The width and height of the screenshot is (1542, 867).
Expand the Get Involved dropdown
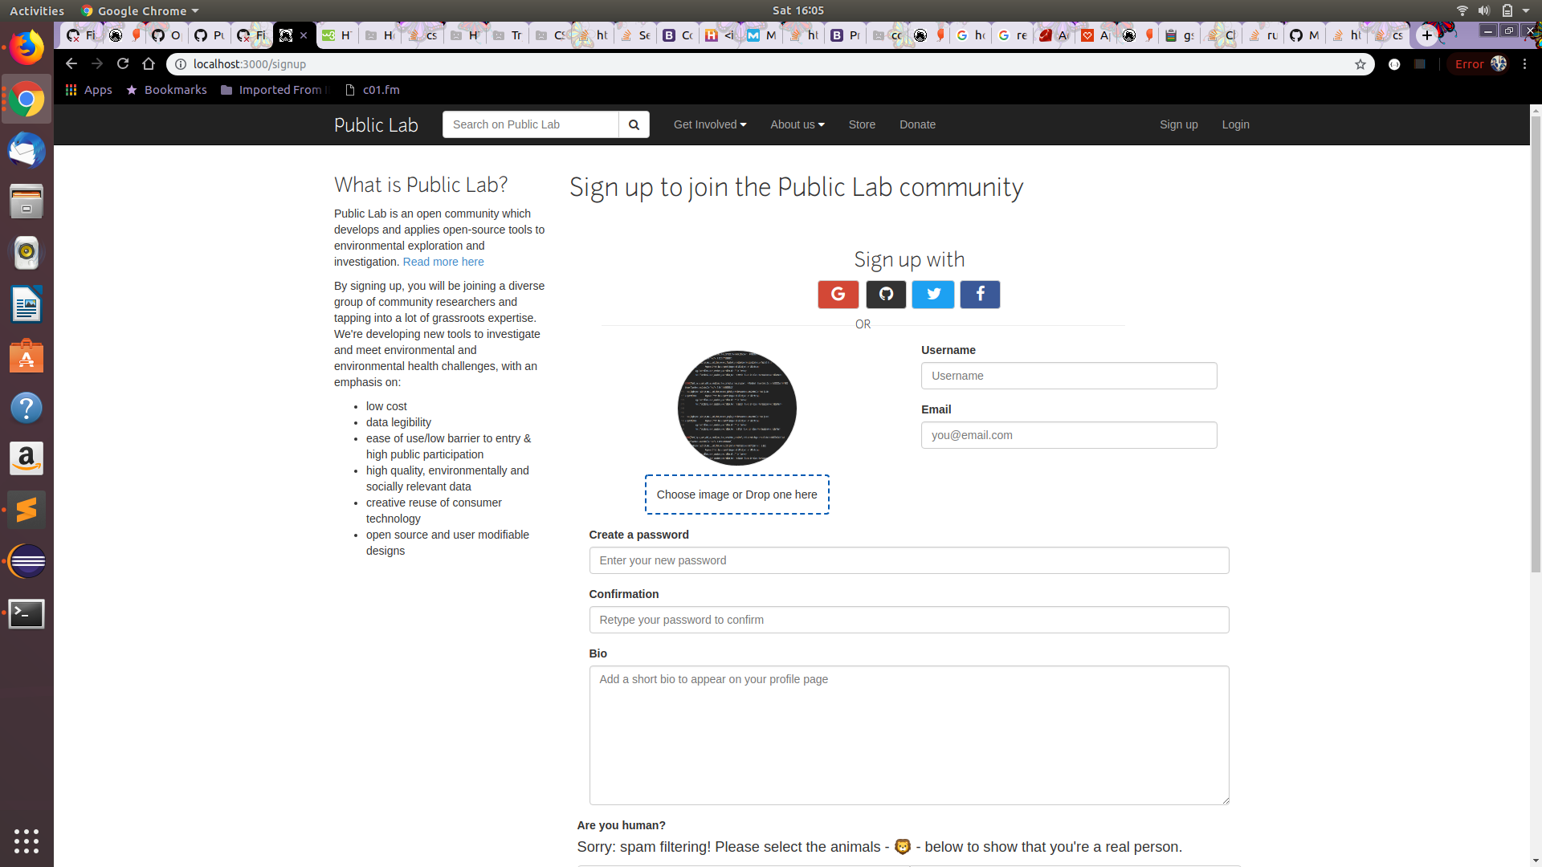pyautogui.click(x=710, y=124)
